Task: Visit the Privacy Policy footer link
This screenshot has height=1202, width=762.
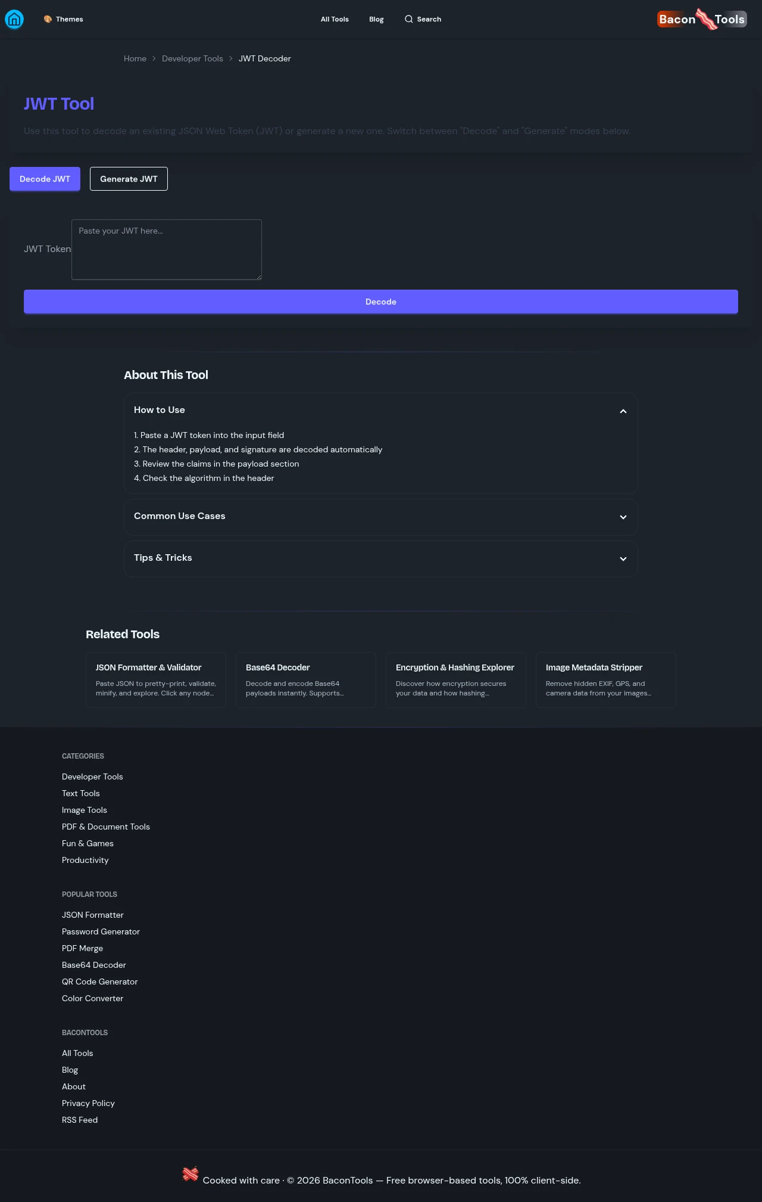Action: [88, 1103]
